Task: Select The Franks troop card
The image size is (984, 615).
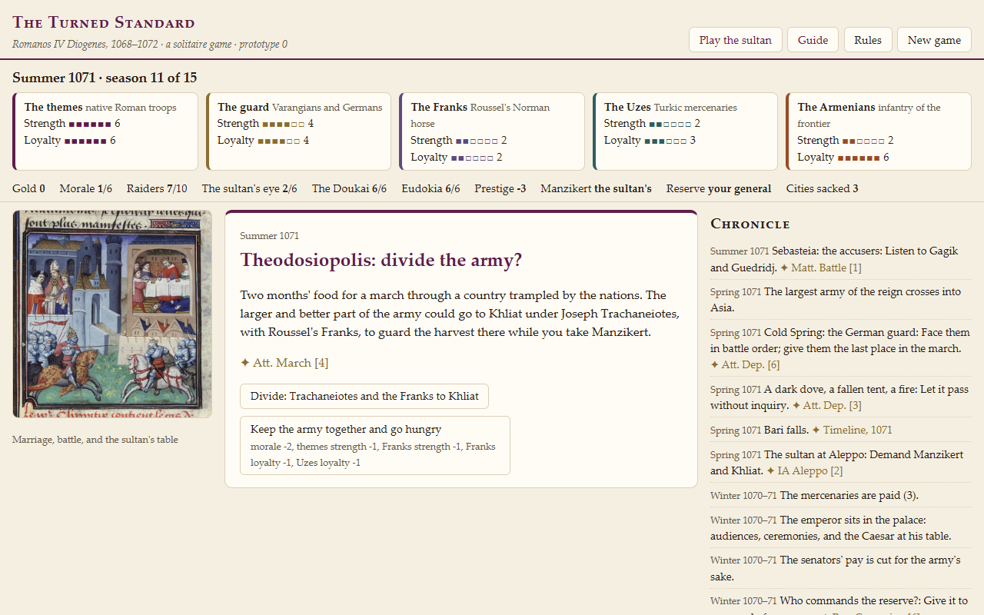Action: tap(492, 131)
